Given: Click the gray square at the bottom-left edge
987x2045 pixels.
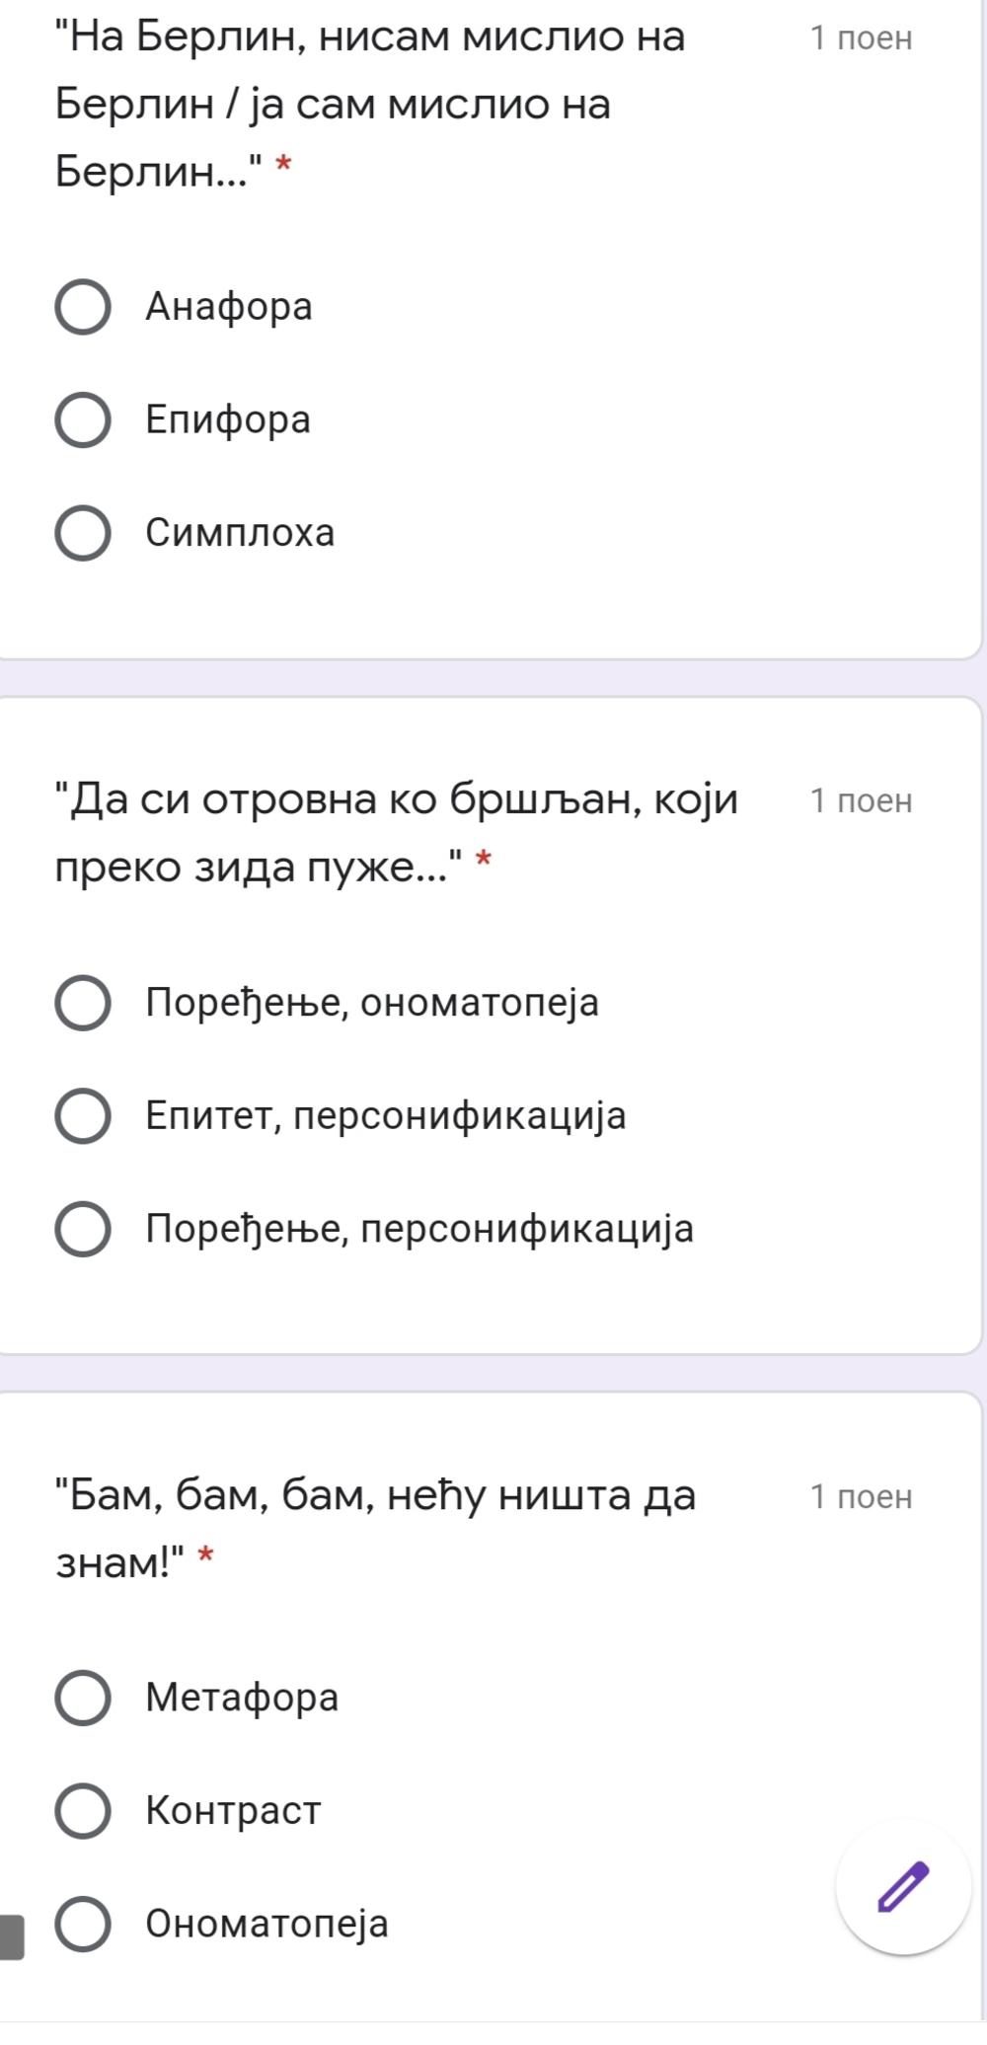Looking at the screenshot, I should 11,1936.
